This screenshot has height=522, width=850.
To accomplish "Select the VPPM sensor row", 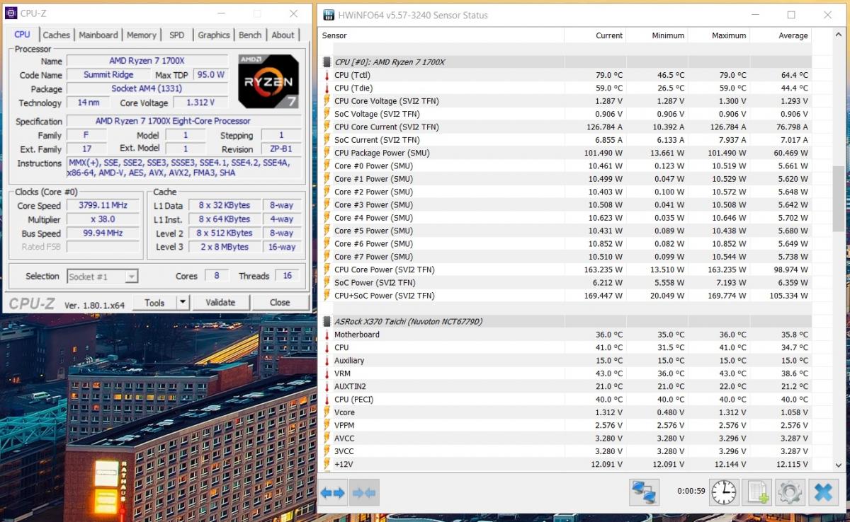I will pos(566,426).
